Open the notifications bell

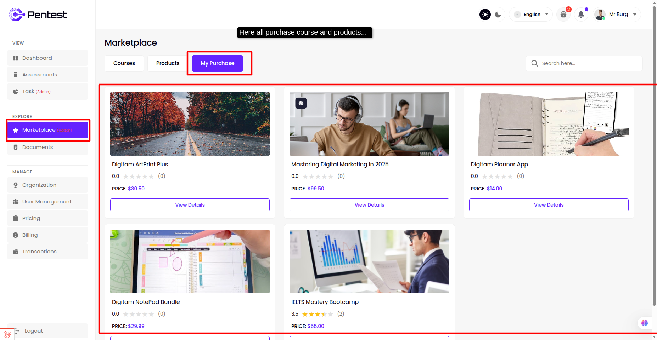tap(581, 15)
